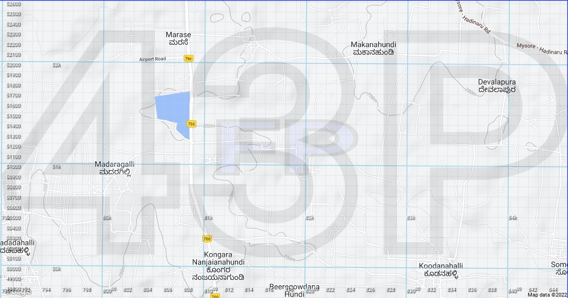This screenshot has height=298, width=568.
Task: Click the Marase village label
Action: pos(178,38)
